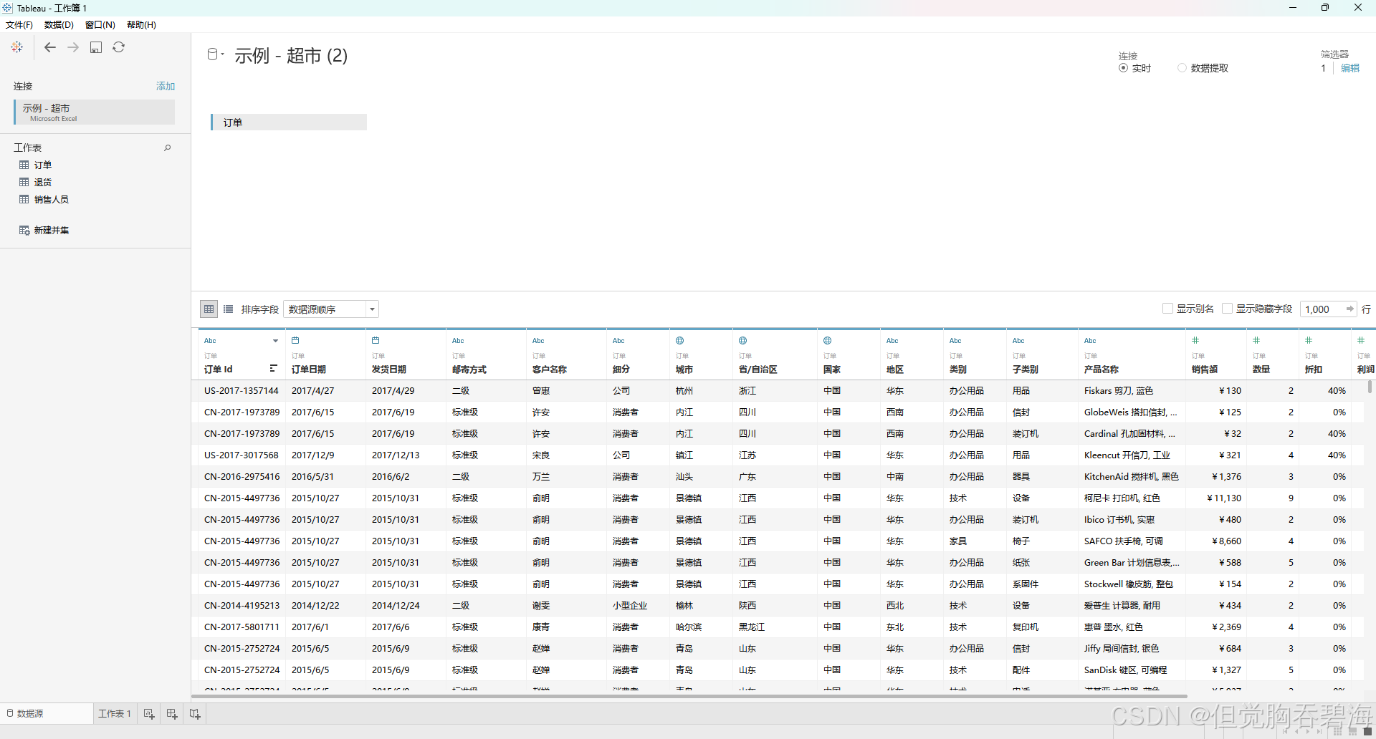The height and width of the screenshot is (739, 1376).
Task: Click the row count field showing 1,000
Action: pyautogui.click(x=1322, y=309)
